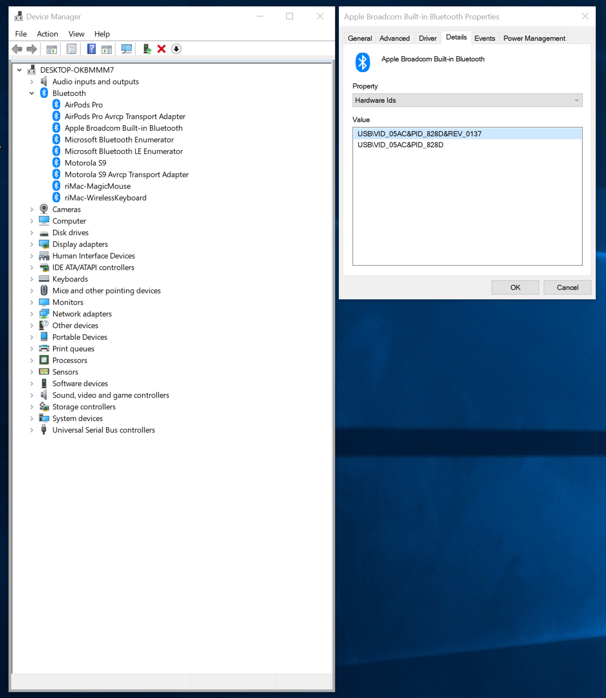Screen dimensions: 606x698
Task: Click the Print queues printer icon
Action: (x=44, y=348)
